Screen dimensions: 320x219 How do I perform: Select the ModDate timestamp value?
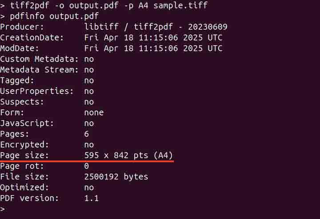pyautogui.click(x=153, y=48)
